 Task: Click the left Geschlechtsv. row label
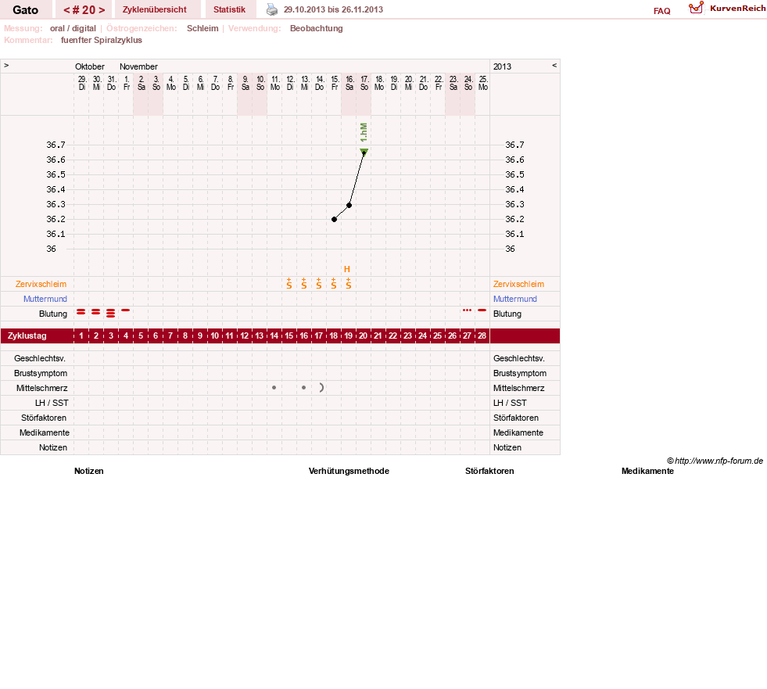40,359
